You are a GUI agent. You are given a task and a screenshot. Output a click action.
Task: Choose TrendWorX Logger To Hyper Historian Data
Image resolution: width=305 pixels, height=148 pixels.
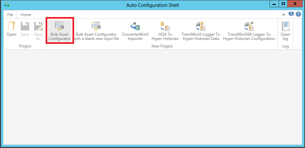point(201,31)
